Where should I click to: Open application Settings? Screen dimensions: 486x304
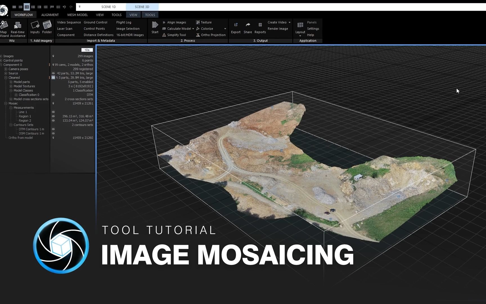click(313, 28)
